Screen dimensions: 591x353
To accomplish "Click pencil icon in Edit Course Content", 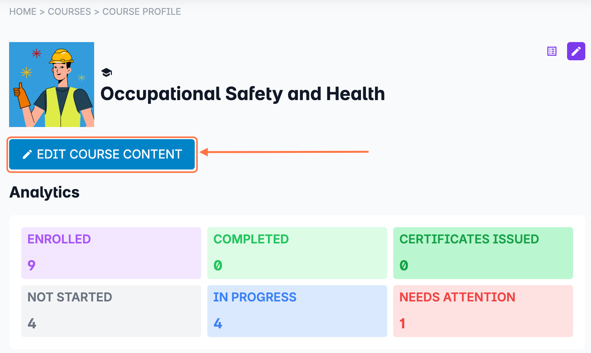I will pos(27,154).
